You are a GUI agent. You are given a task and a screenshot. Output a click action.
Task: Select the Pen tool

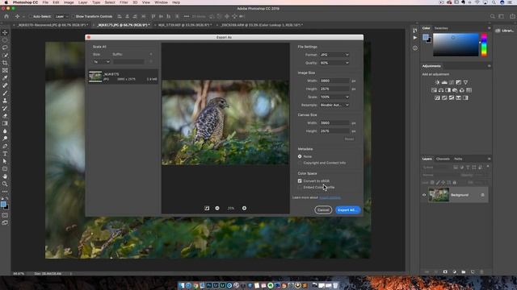[5, 146]
